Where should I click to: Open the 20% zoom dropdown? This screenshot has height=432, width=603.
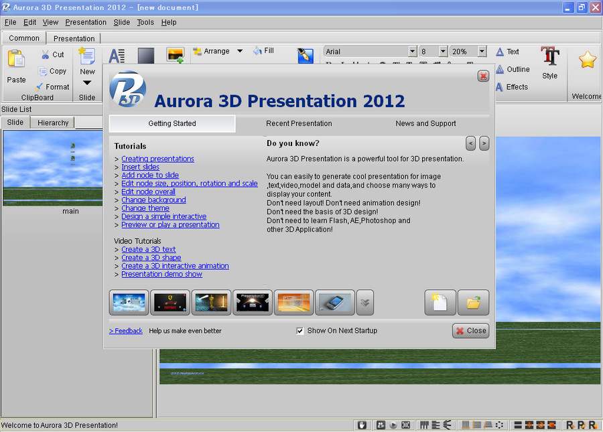(482, 52)
